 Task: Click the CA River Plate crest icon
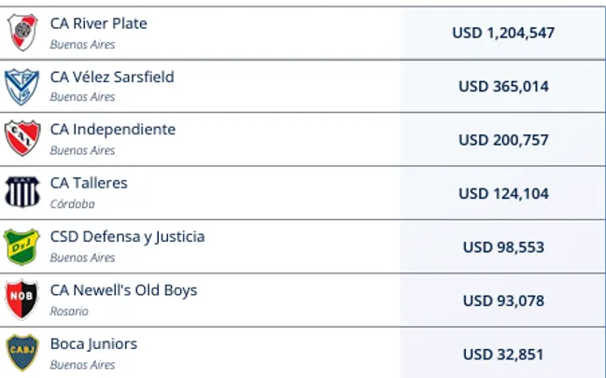pyautogui.click(x=22, y=33)
